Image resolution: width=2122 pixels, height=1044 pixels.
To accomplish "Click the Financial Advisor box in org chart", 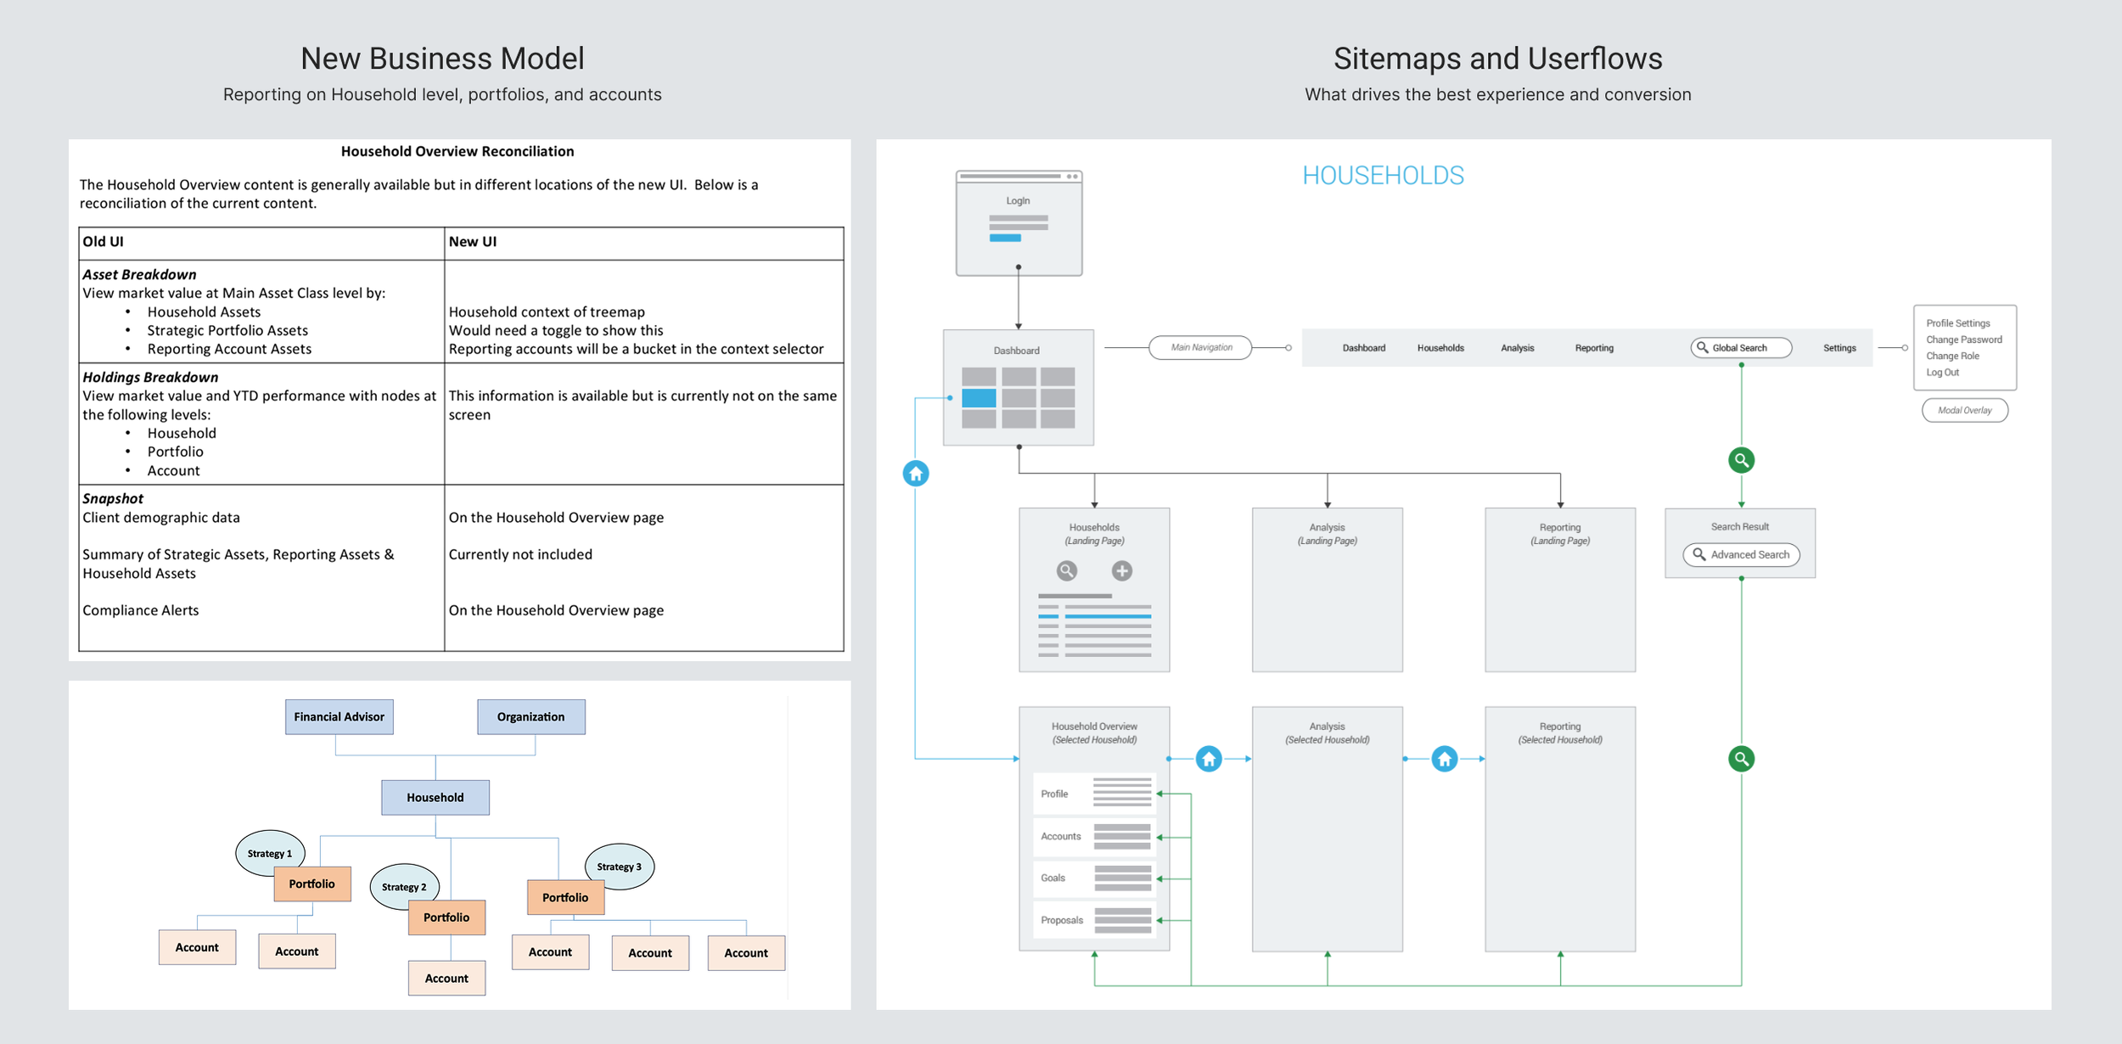I will 339,716.
